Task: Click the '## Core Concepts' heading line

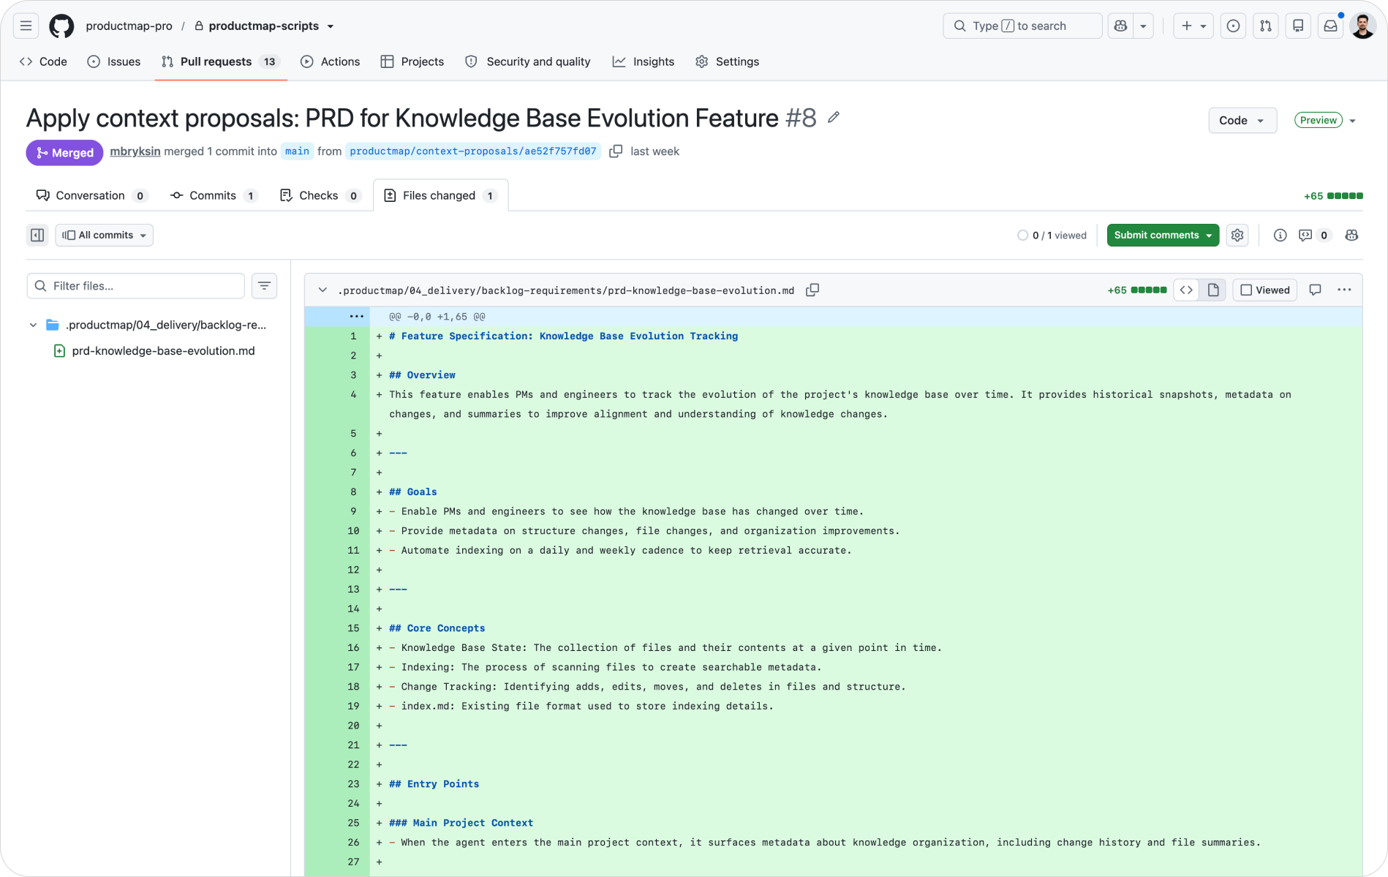Action: pyautogui.click(x=437, y=628)
